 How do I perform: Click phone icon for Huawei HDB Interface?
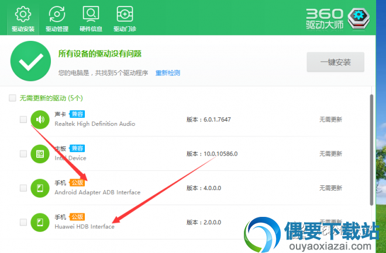(40, 222)
